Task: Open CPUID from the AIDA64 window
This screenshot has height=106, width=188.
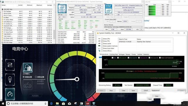Action: click(146, 90)
